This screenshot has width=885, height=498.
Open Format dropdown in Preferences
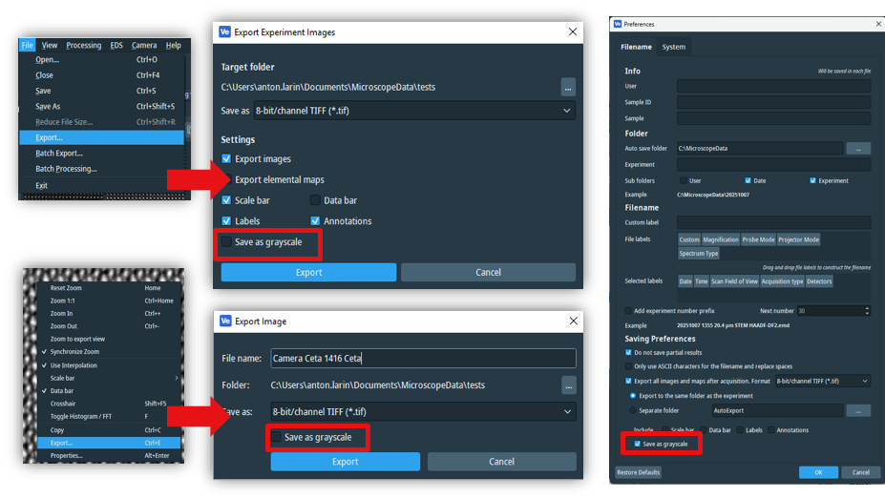822,382
